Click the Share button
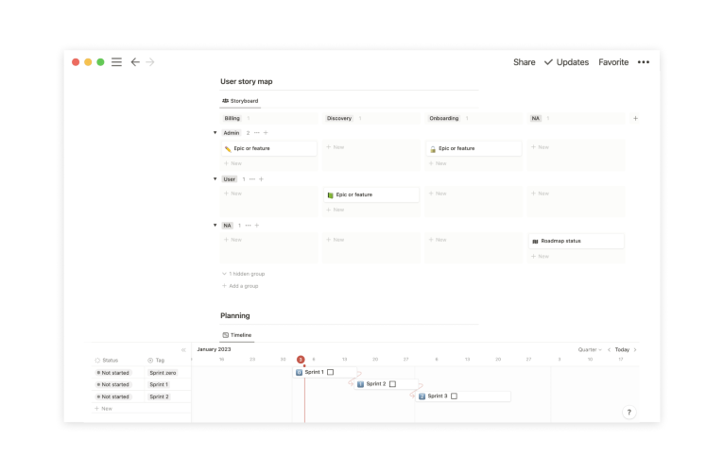Image resolution: width=724 pixels, height=472 pixels. point(524,61)
